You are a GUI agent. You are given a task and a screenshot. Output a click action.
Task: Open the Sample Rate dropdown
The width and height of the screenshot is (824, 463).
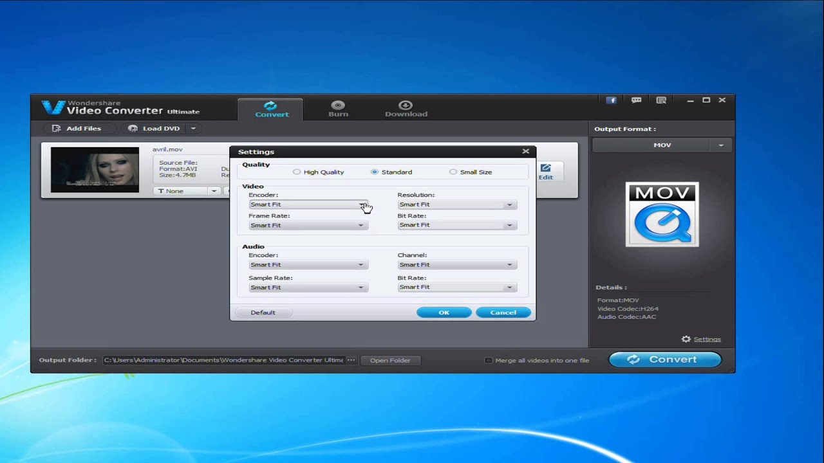(x=308, y=287)
